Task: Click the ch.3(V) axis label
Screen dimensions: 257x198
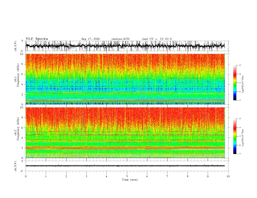Action: 16,166
